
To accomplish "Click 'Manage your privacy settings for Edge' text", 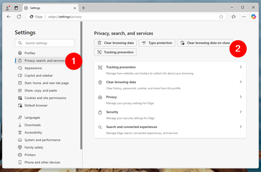I will (130, 103).
